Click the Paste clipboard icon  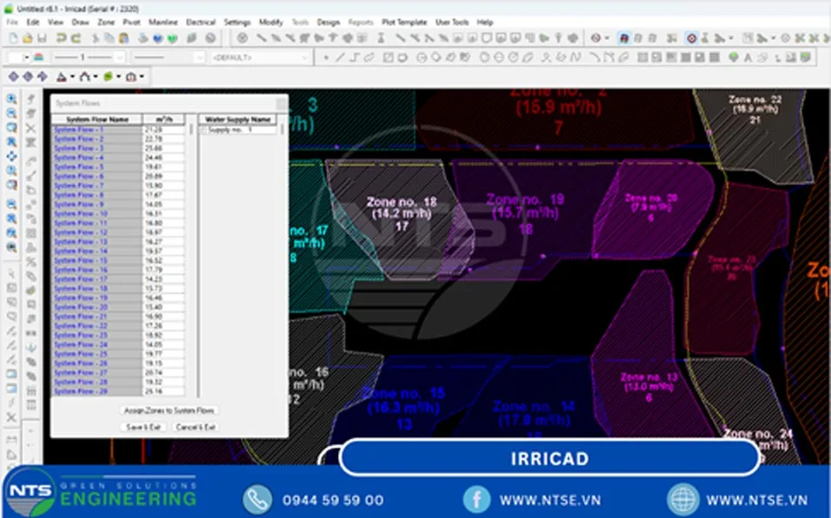123,38
